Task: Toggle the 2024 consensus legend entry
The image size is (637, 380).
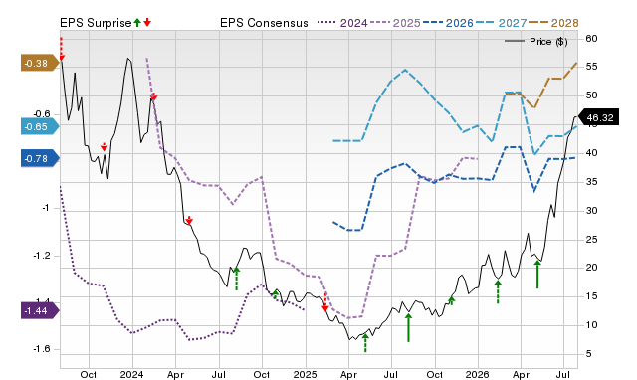Action: pyautogui.click(x=342, y=23)
